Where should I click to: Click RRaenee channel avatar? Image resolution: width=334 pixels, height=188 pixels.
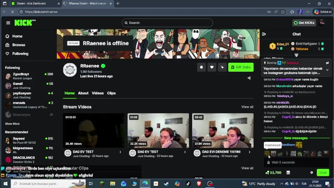70,70
